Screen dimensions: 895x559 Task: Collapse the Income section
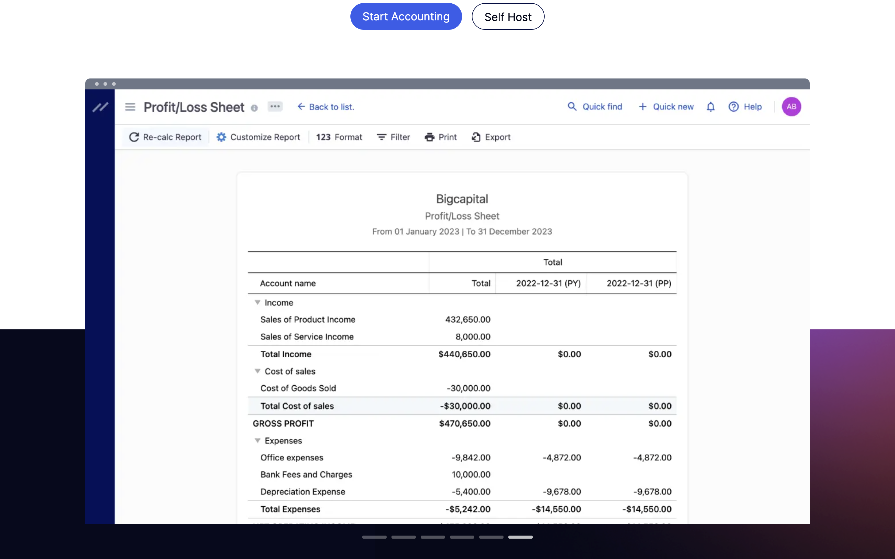pyautogui.click(x=258, y=302)
